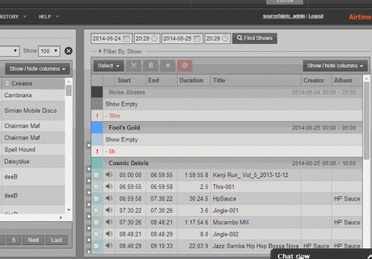Go to Last page in library
Screen dimensions: 372x259
point(57,240)
